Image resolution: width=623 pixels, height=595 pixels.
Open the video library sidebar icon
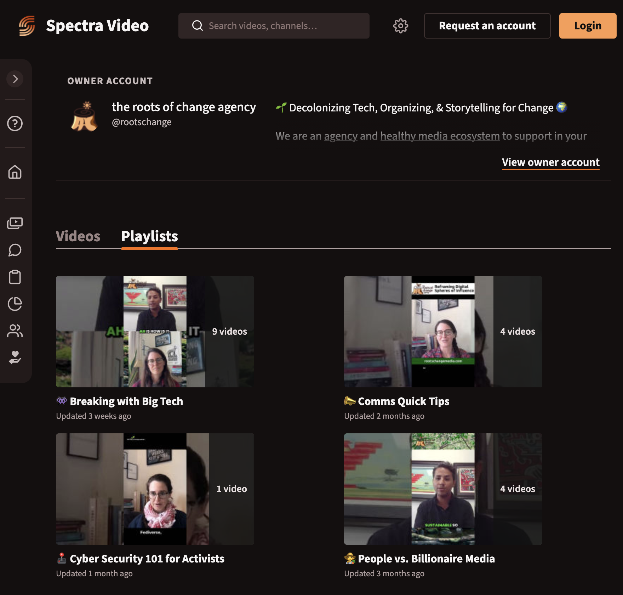click(15, 223)
